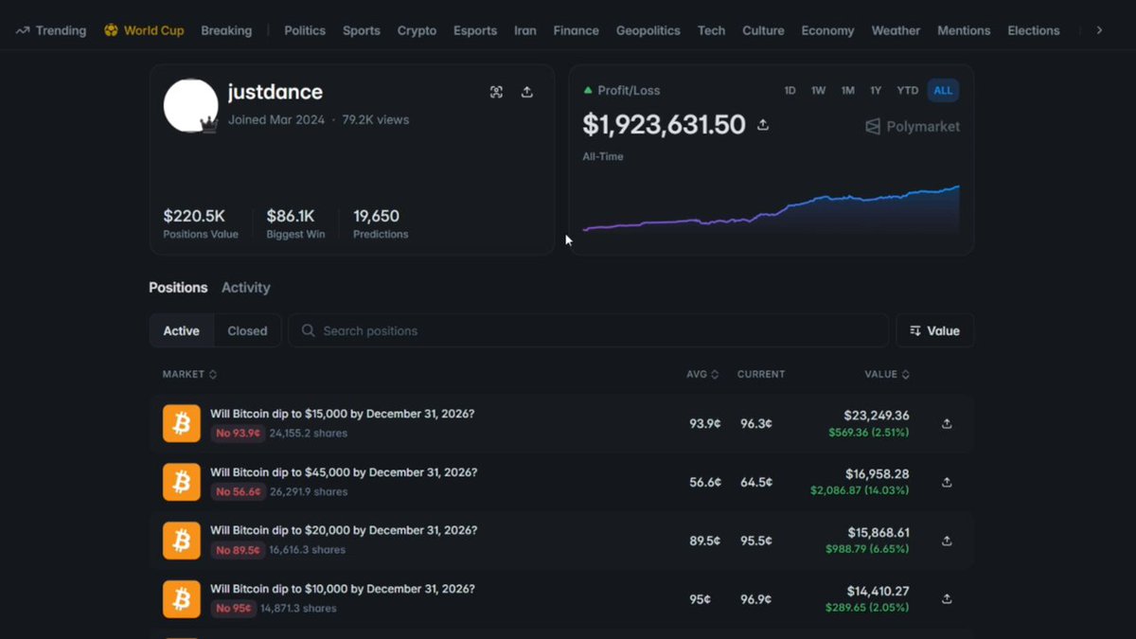The image size is (1136, 639).
Task: Click the scan QR icon on profile card
Action: tap(496, 92)
